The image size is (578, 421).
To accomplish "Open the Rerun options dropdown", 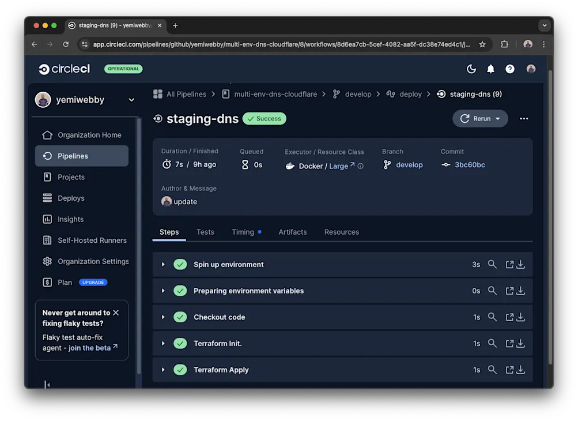I will pyautogui.click(x=499, y=118).
